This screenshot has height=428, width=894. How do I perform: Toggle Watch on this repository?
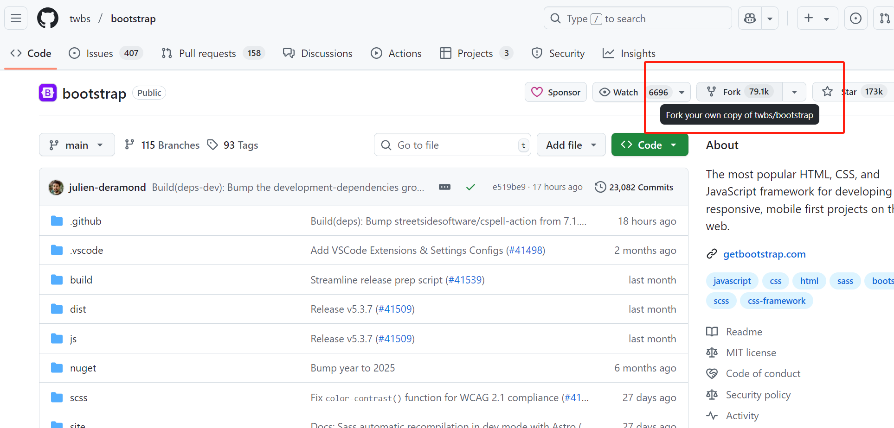click(x=619, y=92)
